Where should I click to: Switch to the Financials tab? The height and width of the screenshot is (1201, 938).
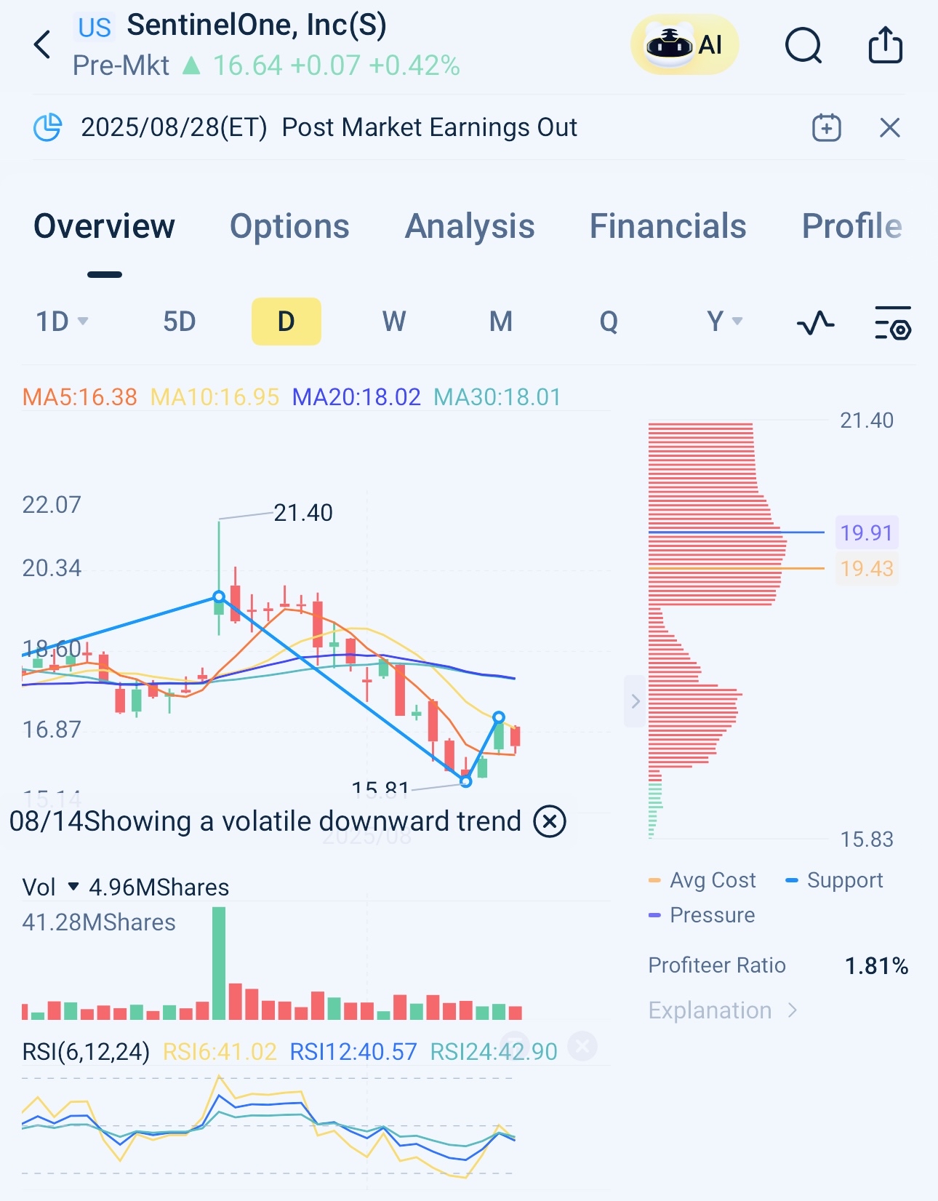(x=668, y=226)
